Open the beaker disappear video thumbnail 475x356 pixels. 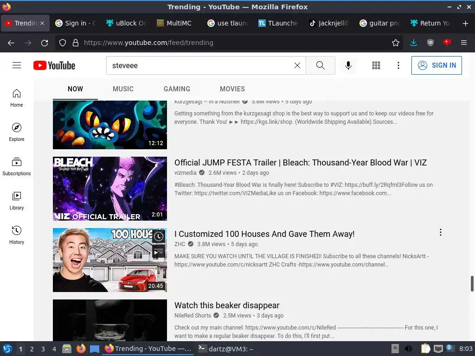109,320
